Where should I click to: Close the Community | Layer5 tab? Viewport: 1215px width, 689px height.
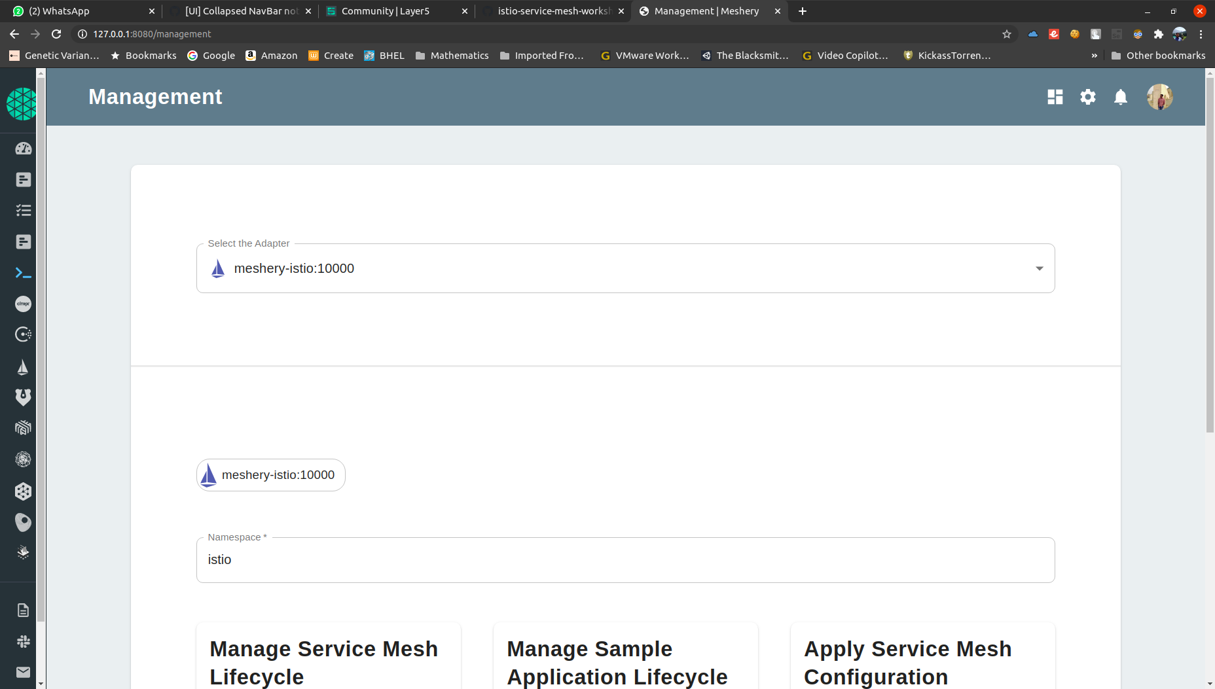tap(465, 11)
